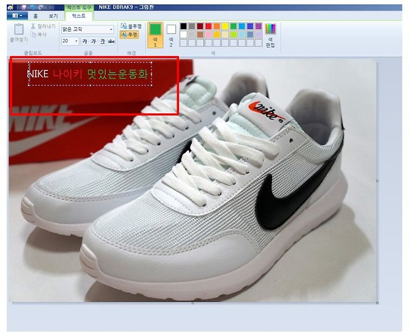Pick green from the palette top row
The width and height of the screenshot is (409, 332).
click(233, 26)
